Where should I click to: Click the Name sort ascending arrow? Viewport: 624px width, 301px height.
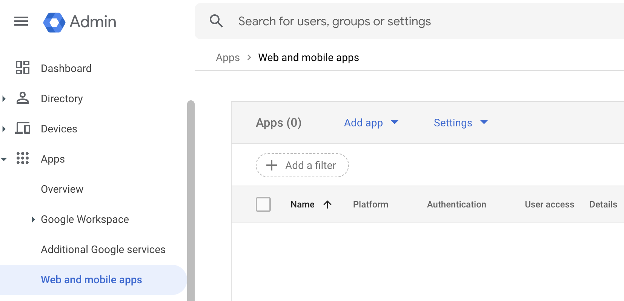tap(327, 204)
